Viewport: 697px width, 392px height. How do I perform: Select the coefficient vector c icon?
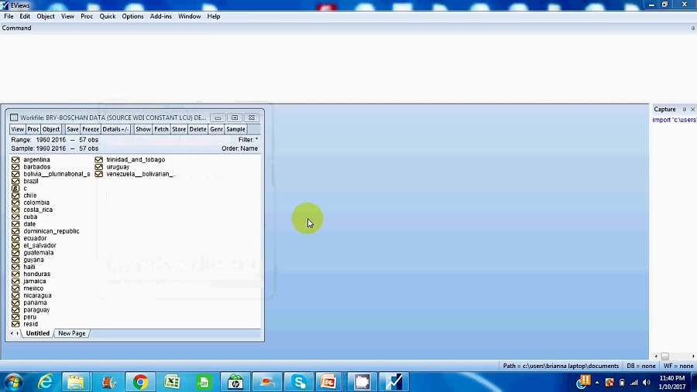tap(15, 188)
